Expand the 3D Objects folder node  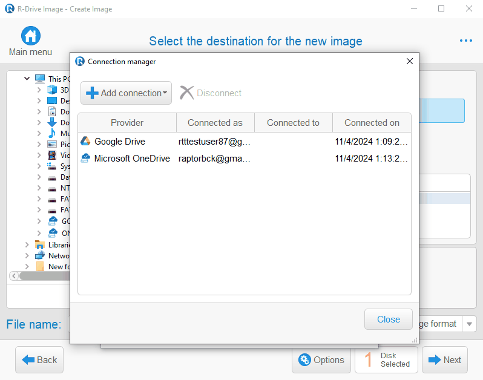tap(39, 90)
